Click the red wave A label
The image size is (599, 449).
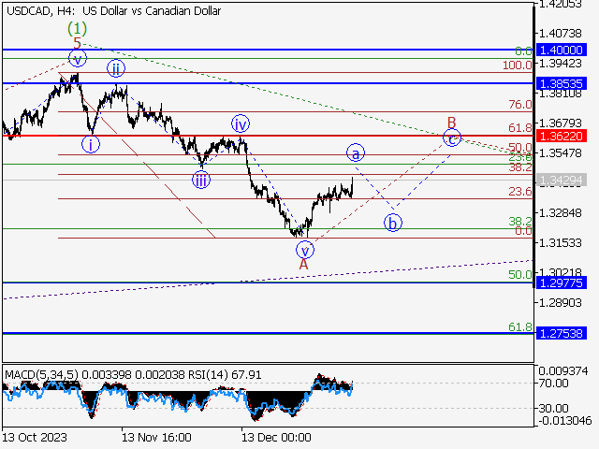pos(303,265)
